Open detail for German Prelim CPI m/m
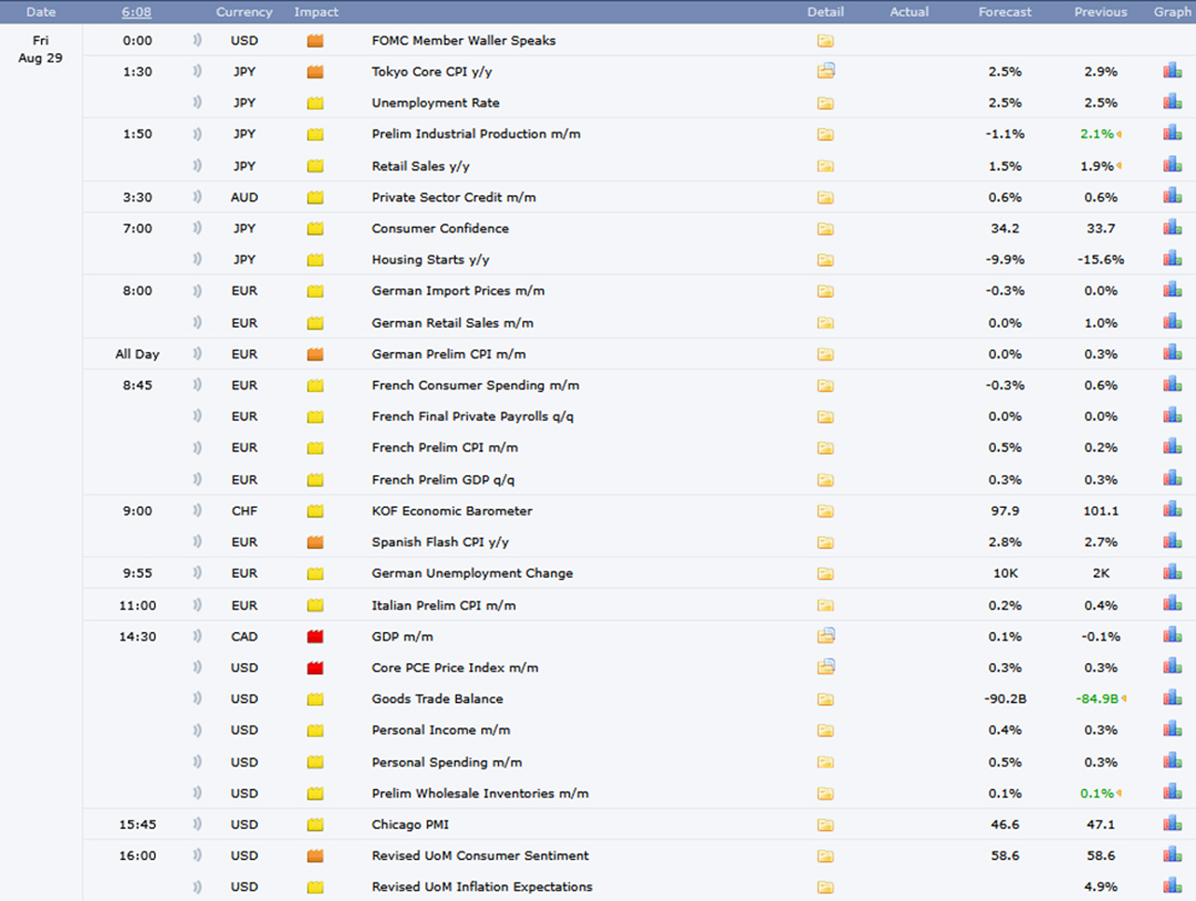 (x=825, y=354)
